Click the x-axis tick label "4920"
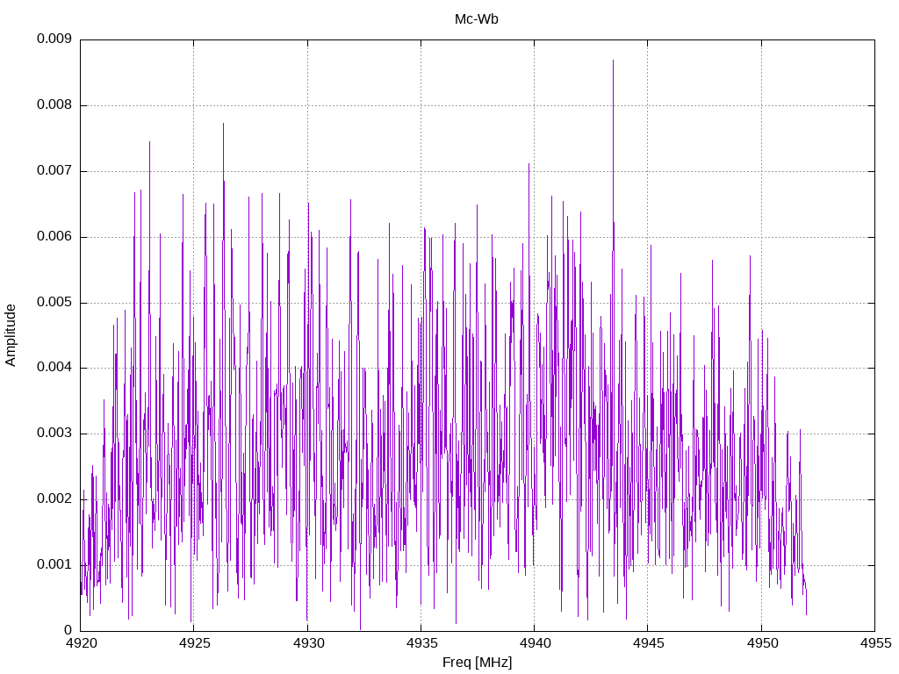 (x=81, y=643)
